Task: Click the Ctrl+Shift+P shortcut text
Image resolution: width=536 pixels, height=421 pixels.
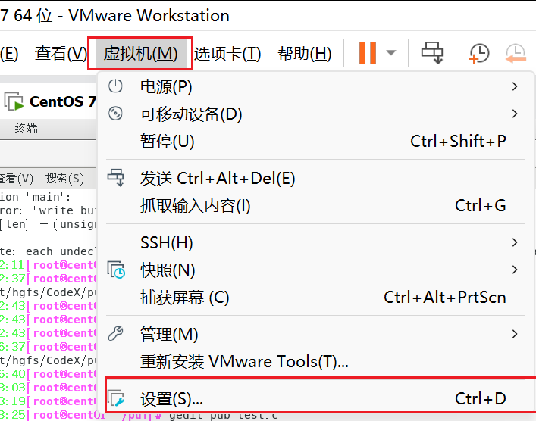Action: click(x=458, y=141)
